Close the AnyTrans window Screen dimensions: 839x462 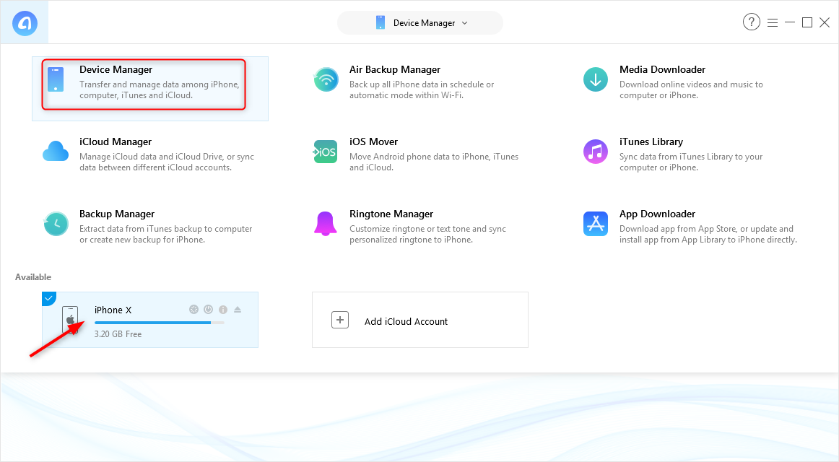[x=825, y=22]
